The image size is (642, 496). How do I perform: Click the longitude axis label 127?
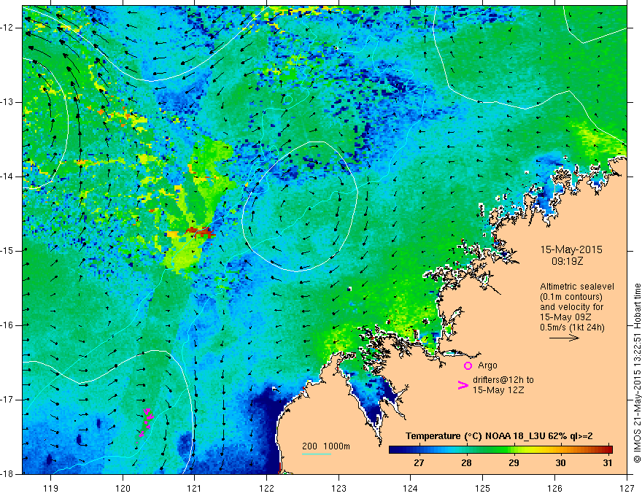coord(627,488)
